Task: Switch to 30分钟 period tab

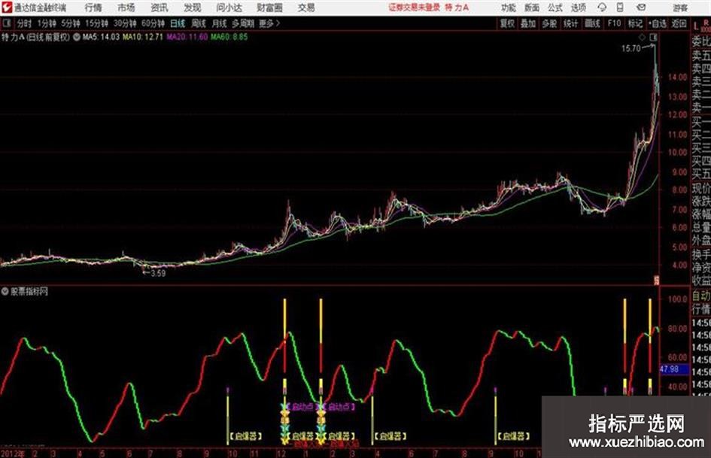Action: [x=125, y=23]
